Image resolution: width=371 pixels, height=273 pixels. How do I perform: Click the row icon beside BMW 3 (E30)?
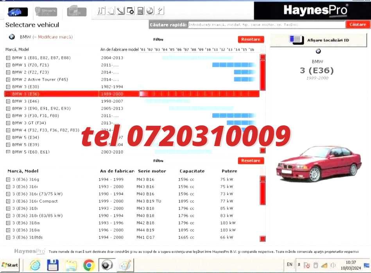pyautogui.click(x=8, y=87)
